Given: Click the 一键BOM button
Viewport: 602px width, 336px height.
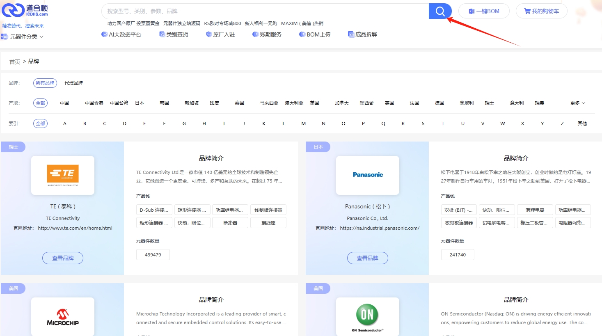Looking at the screenshot, I should click(484, 11).
